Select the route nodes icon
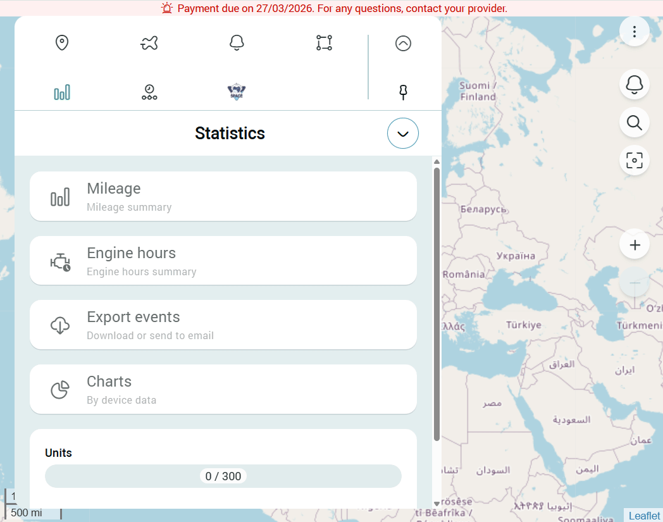This screenshot has width=663, height=522. 324,43
